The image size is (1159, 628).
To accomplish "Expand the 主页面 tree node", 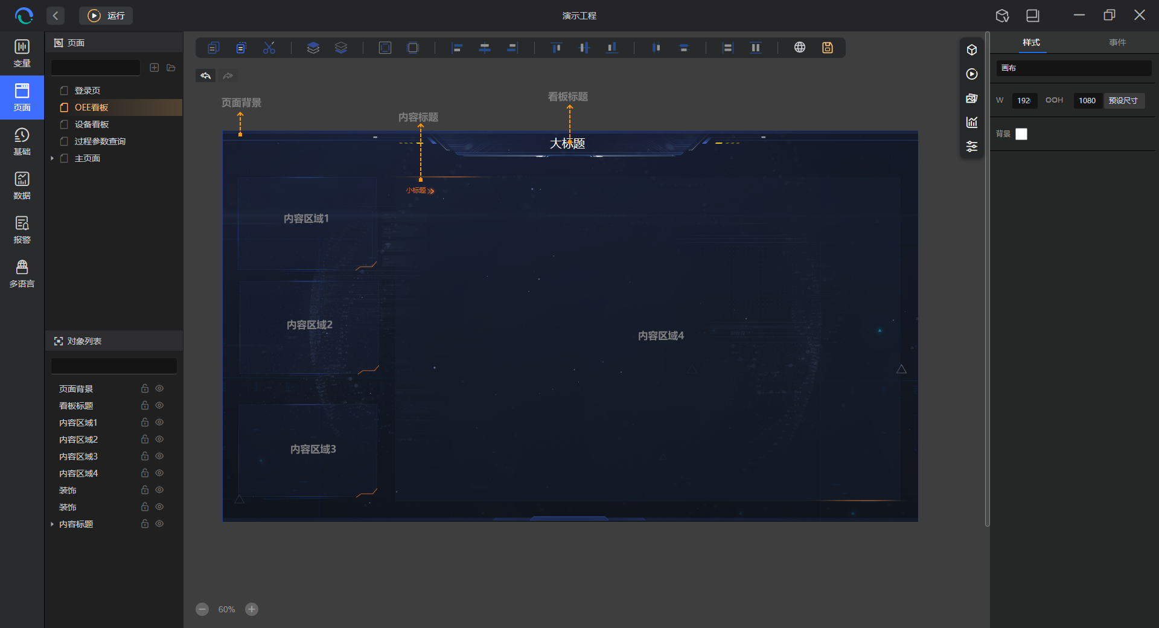I will point(52,158).
